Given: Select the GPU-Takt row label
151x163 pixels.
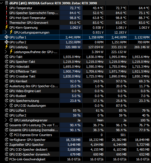Looking at the screenshot, I should [16, 57].
